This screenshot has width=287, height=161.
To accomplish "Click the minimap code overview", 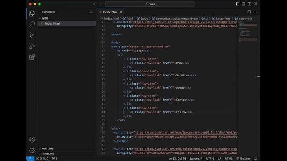I will (248, 31).
